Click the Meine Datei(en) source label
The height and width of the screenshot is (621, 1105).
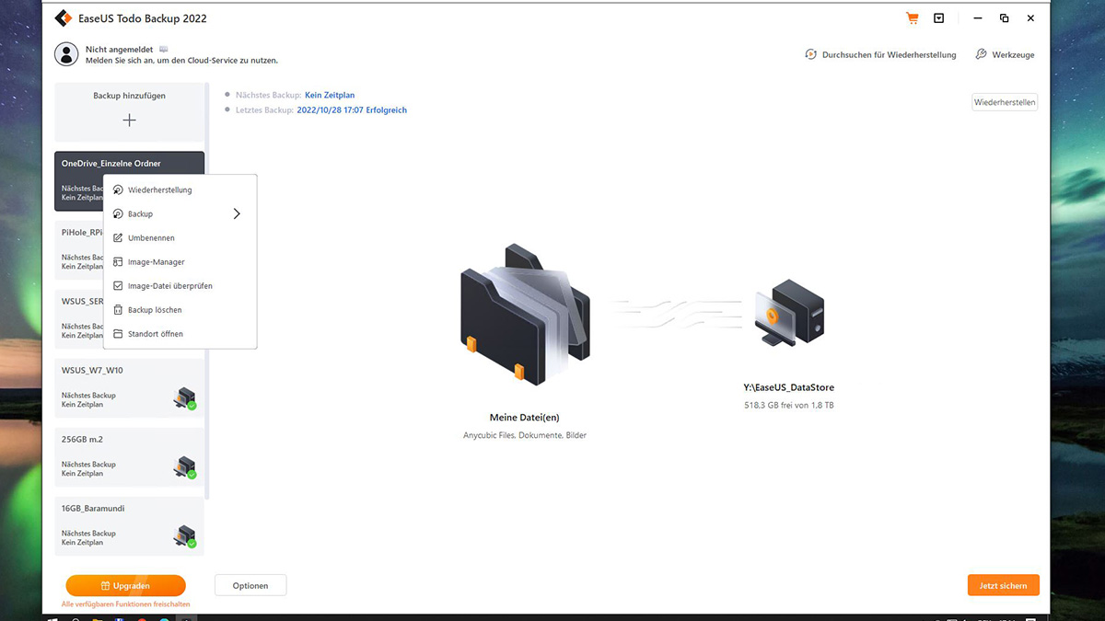526,417
